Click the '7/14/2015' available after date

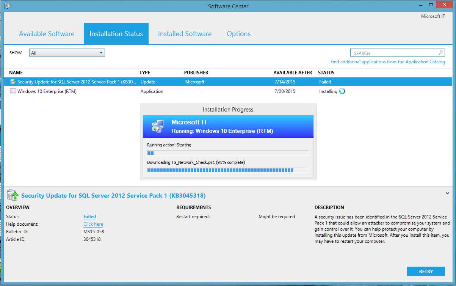(x=285, y=82)
